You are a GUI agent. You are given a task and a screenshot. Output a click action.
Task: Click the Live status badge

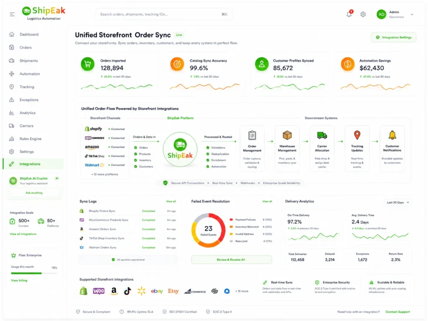point(179,35)
